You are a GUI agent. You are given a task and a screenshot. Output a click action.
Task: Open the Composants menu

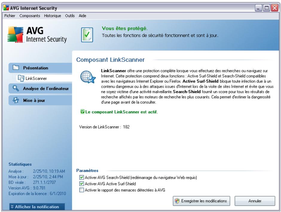(30, 16)
